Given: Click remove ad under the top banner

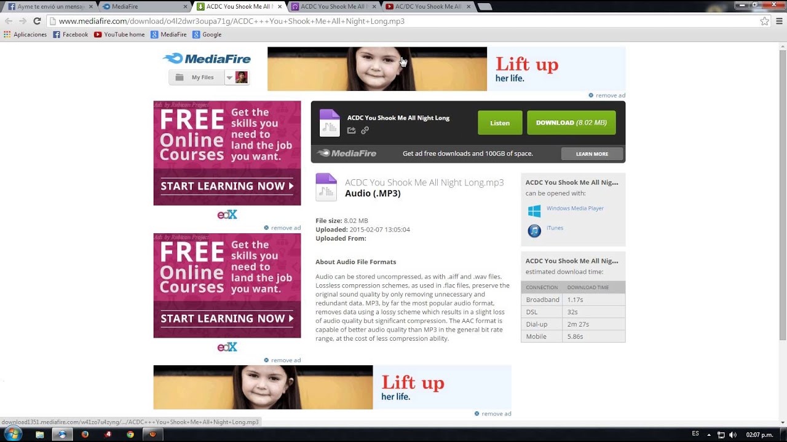Looking at the screenshot, I should 607,95.
